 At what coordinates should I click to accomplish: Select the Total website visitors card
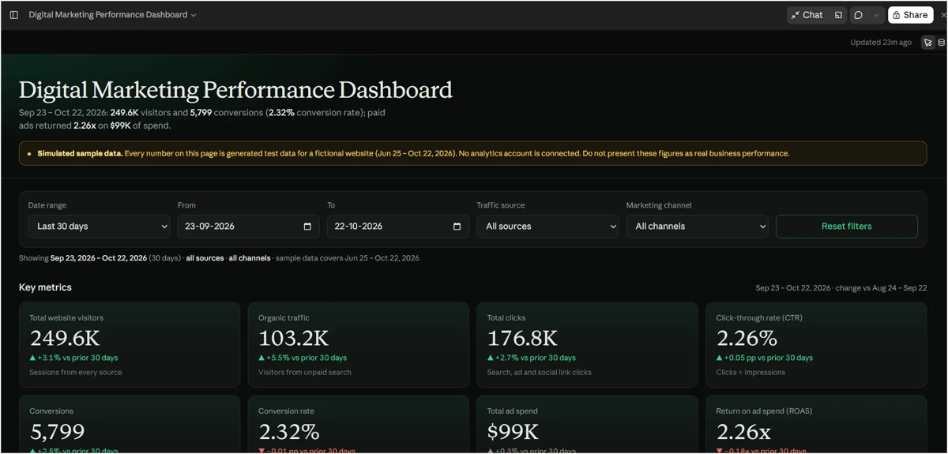tap(130, 345)
